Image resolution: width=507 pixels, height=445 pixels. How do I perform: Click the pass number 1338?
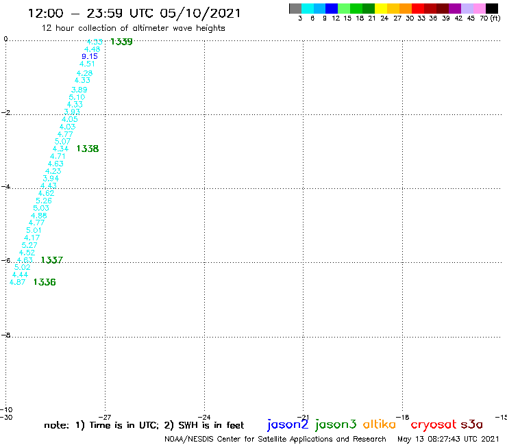click(88, 149)
